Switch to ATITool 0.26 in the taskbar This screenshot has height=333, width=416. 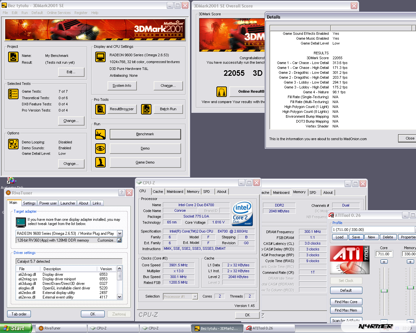[x=269, y=328]
